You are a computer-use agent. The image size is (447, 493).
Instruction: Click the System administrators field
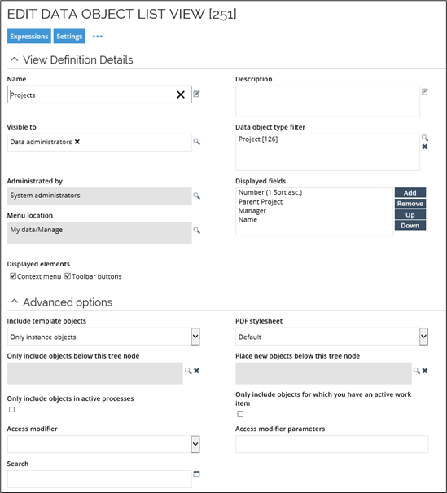tap(99, 196)
